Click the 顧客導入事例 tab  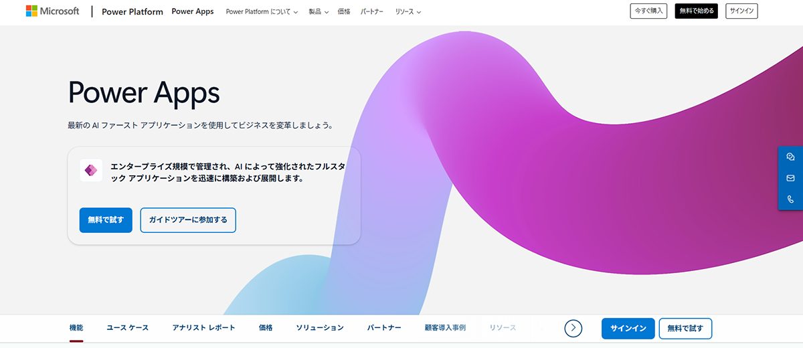[x=445, y=328]
